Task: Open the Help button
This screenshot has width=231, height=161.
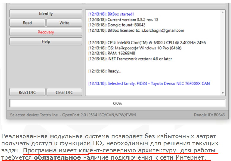Action: (46, 41)
